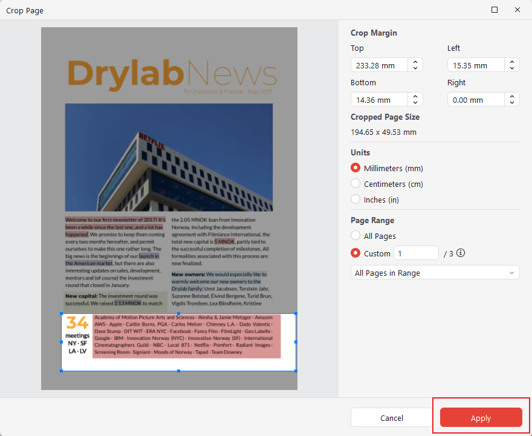Cancel the crop page dialog
Image resolution: width=532 pixels, height=436 pixels.
[x=391, y=418]
